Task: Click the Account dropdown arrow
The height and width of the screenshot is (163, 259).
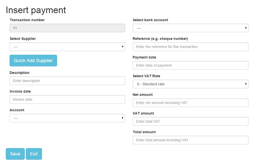Action: point(122,118)
